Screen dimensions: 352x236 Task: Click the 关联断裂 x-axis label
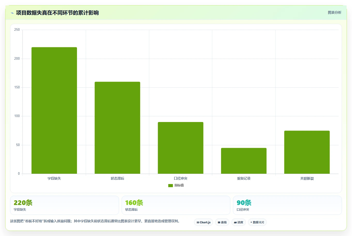point(307,179)
